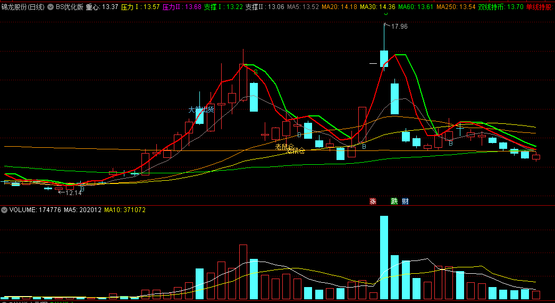Select the 支撑II : 13.06 label
555x303 pixels.
[x=265, y=7]
